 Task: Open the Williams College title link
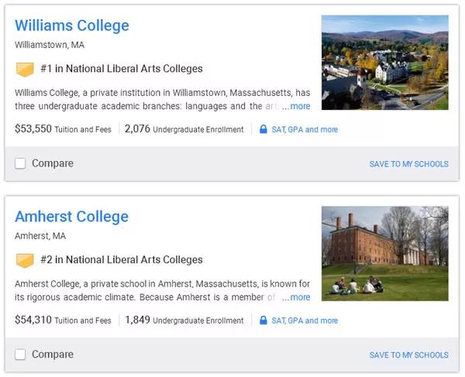[72, 26]
